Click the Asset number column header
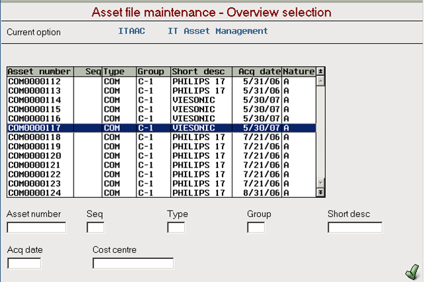Viewport: 424px width, 282px height. click(x=40, y=71)
